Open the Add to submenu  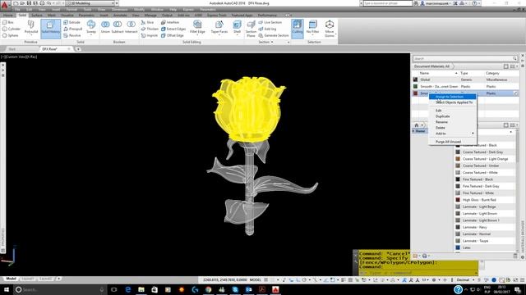click(452, 134)
